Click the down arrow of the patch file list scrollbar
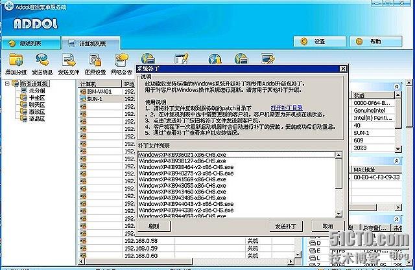Screen dimensions: 415x270 pos(338,214)
